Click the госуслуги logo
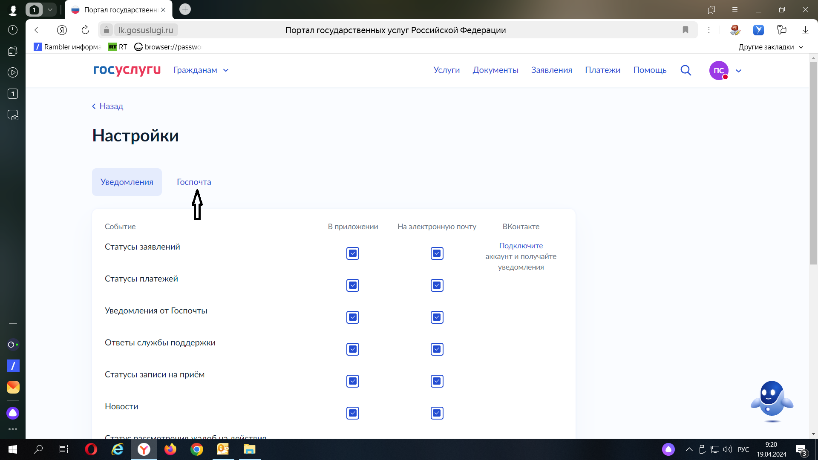Image resolution: width=818 pixels, height=460 pixels. pos(127,70)
